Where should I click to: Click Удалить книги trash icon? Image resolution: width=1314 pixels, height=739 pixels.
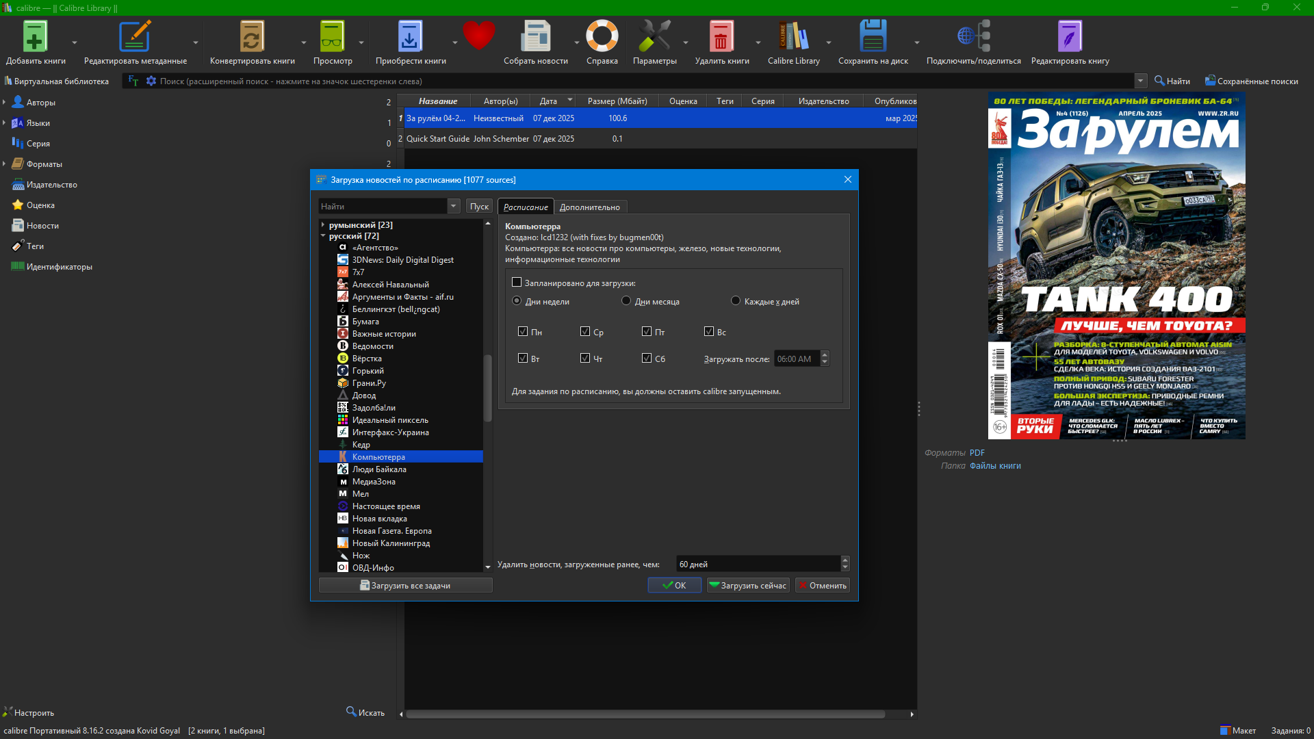[x=721, y=37]
